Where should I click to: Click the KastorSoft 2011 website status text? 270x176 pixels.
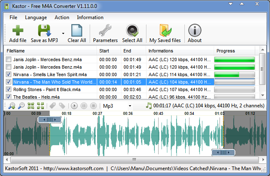[54, 169]
